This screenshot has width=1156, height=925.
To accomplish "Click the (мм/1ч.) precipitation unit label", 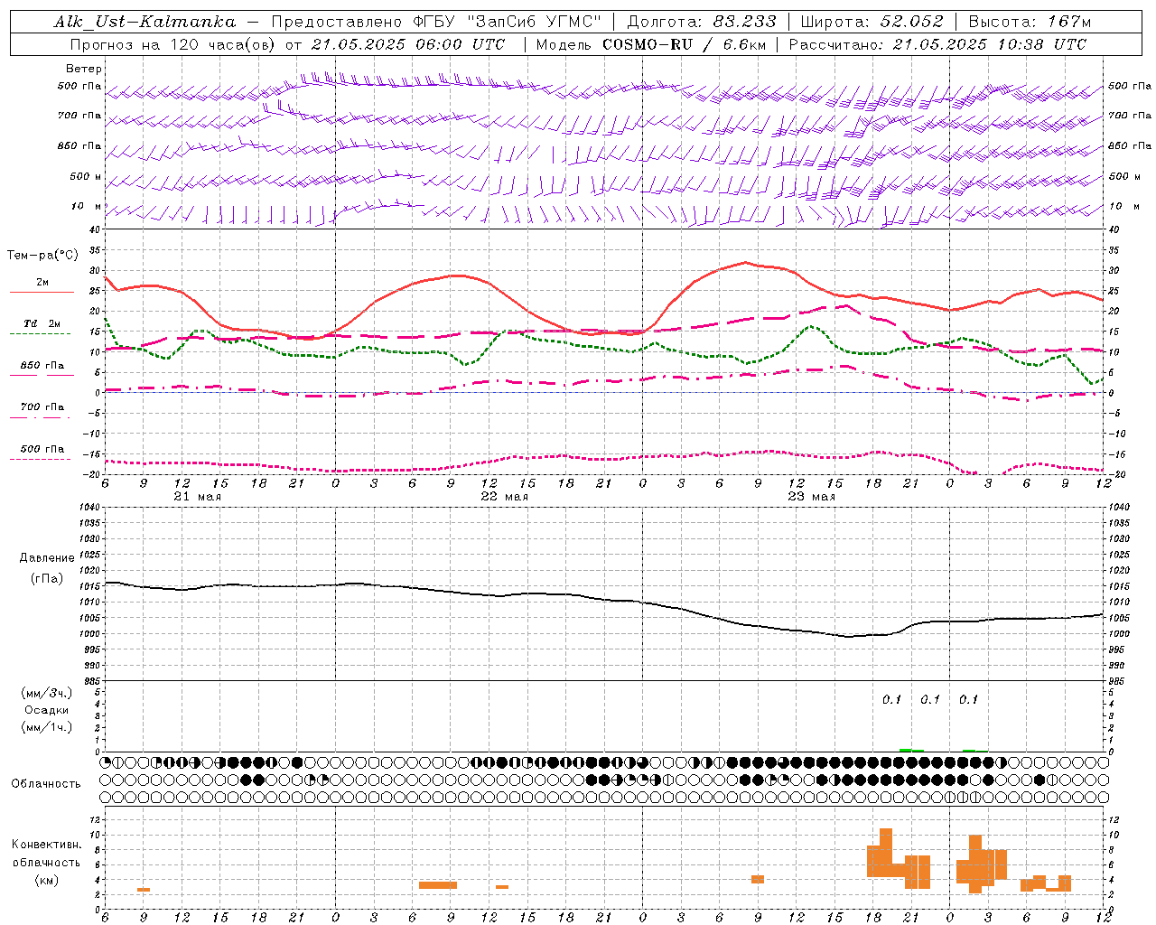I will click(x=47, y=727).
